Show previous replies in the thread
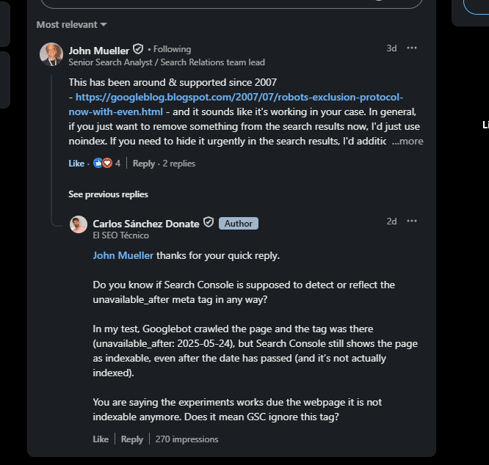Viewport: 489px width, 465px height. [x=108, y=194]
